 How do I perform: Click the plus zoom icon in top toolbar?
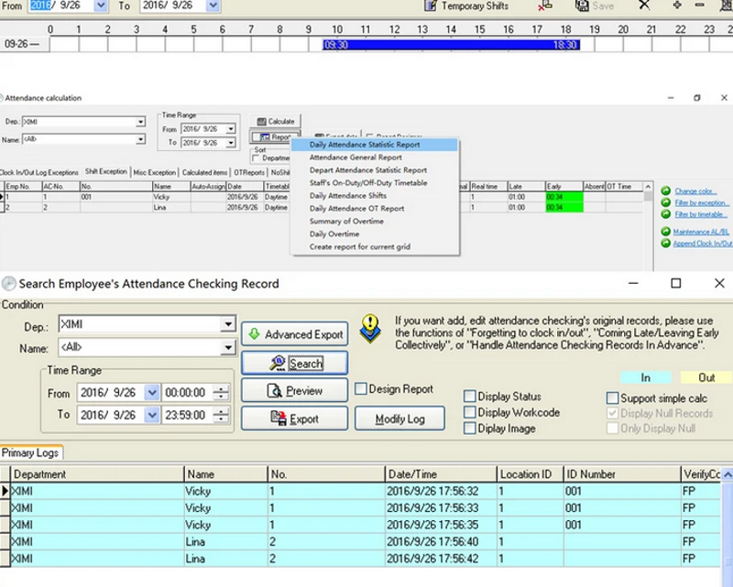click(677, 5)
